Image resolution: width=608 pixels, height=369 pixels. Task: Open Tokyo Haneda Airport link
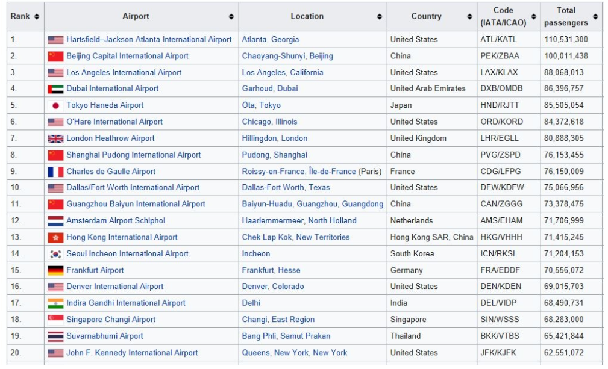(105, 105)
